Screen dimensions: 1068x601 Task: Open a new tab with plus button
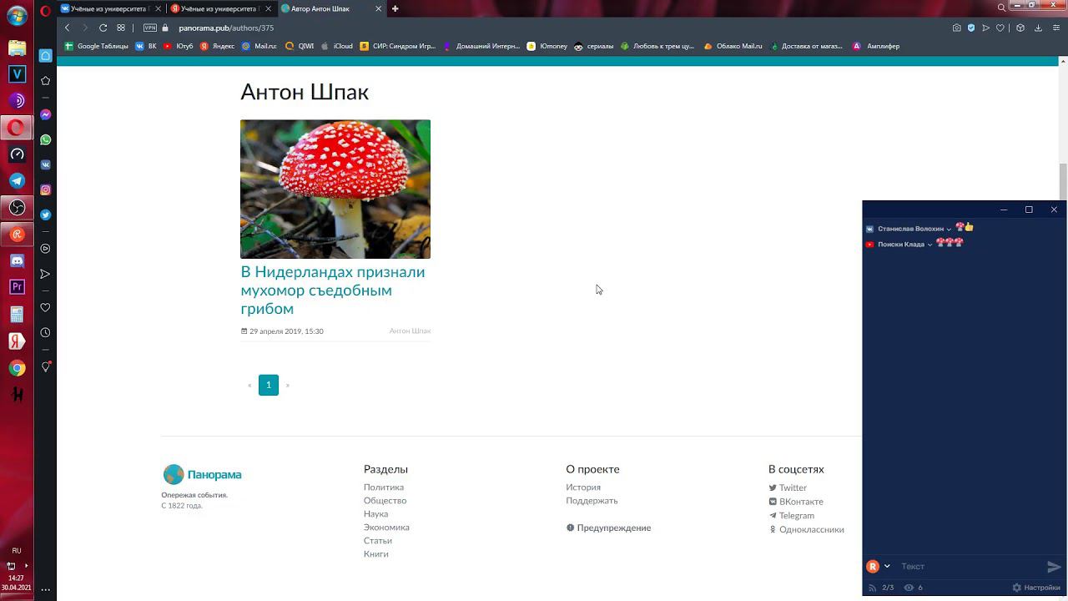[x=395, y=8]
